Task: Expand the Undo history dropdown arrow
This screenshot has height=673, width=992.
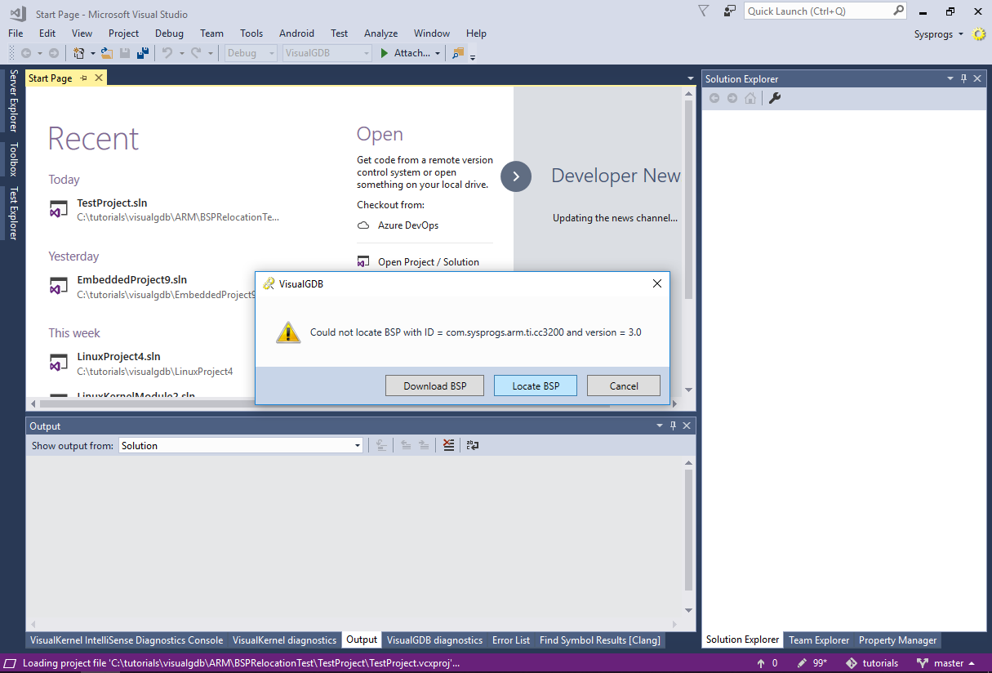Action: [x=181, y=53]
